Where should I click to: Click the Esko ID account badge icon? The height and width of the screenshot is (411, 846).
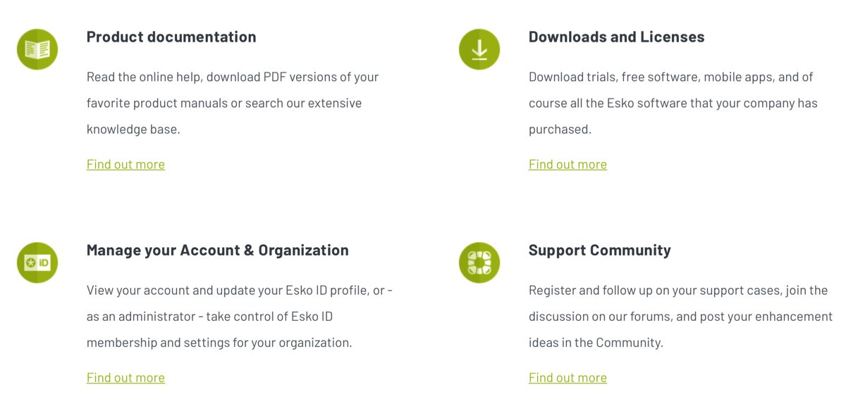click(37, 263)
